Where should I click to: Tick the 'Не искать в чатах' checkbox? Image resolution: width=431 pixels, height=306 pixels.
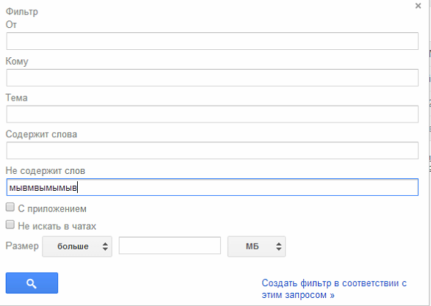click(10, 225)
